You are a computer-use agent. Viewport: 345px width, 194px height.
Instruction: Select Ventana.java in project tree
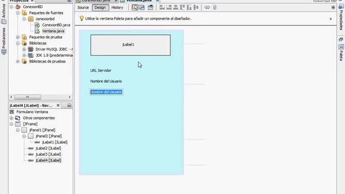pos(53,31)
